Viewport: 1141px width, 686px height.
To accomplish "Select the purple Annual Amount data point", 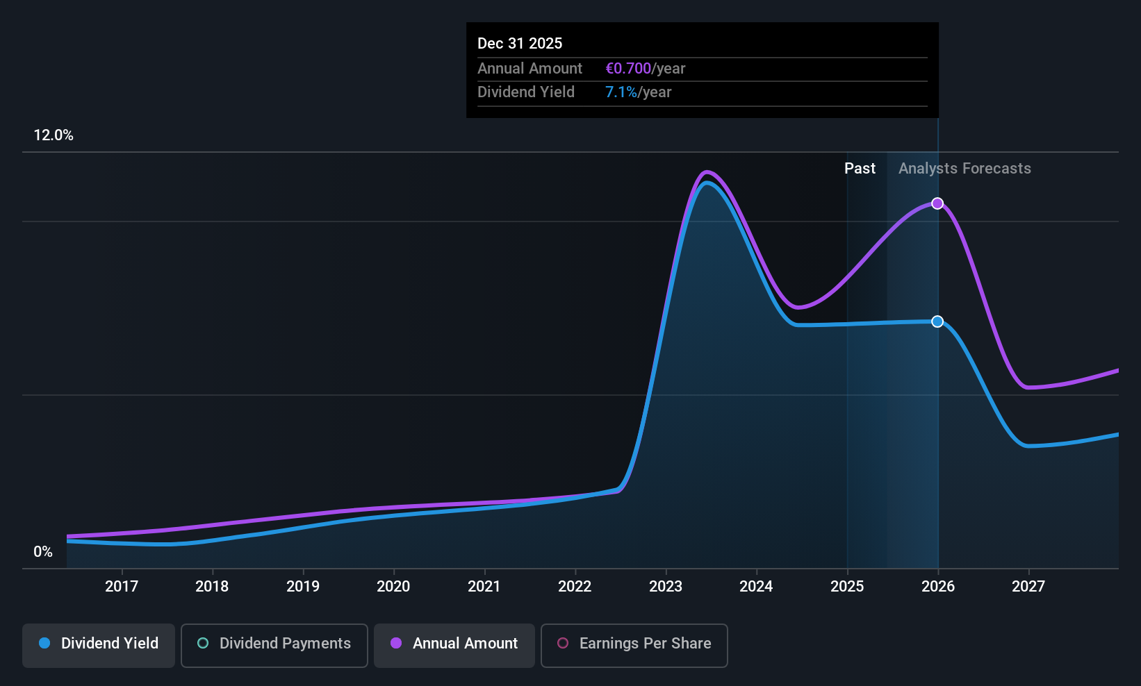I will click(937, 203).
